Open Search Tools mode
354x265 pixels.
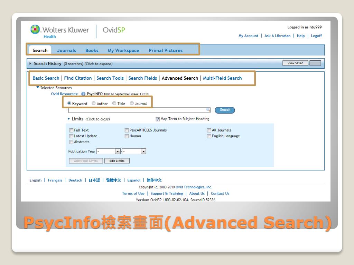pyautogui.click(x=110, y=78)
